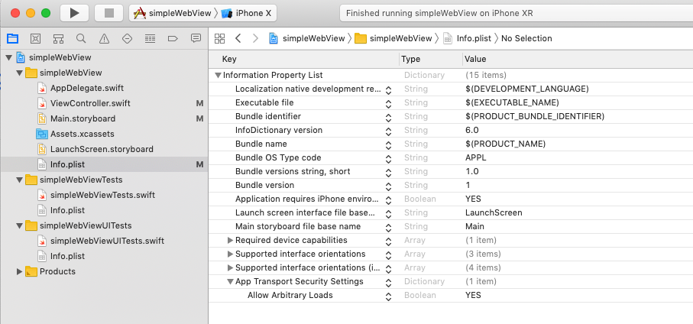Collapse App Transport Security Settings
This screenshot has height=324, width=693.
pyautogui.click(x=231, y=282)
